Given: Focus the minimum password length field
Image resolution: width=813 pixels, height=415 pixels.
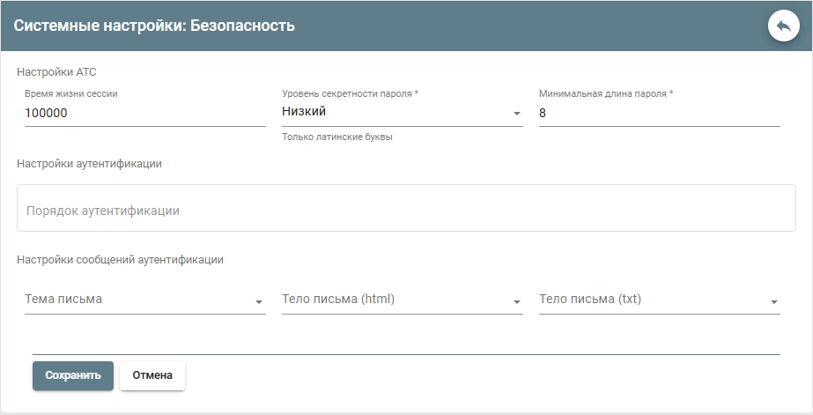Looking at the screenshot, I should (659, 113).
